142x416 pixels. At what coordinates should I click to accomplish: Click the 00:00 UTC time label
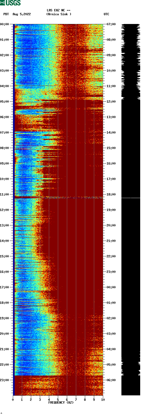pyautogui.click(x=111, y=287)
